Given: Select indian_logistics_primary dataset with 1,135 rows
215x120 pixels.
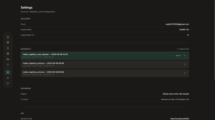Looking at the screenshot, I should [x=105, y=64].
